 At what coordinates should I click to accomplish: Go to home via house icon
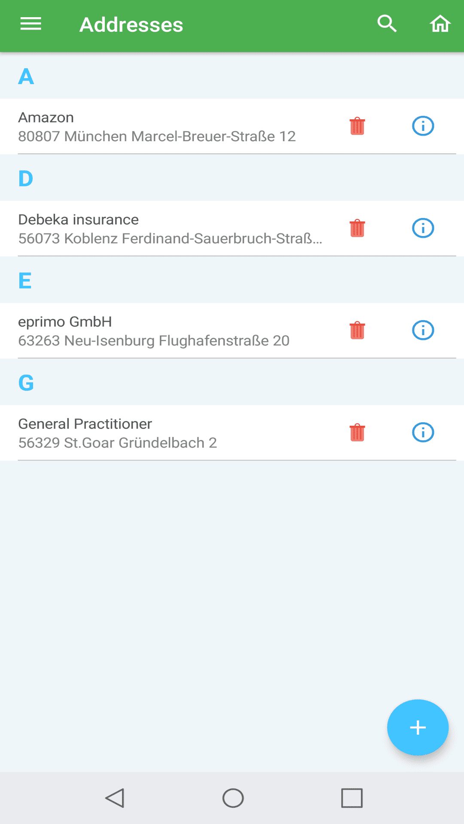click(440, 24)
